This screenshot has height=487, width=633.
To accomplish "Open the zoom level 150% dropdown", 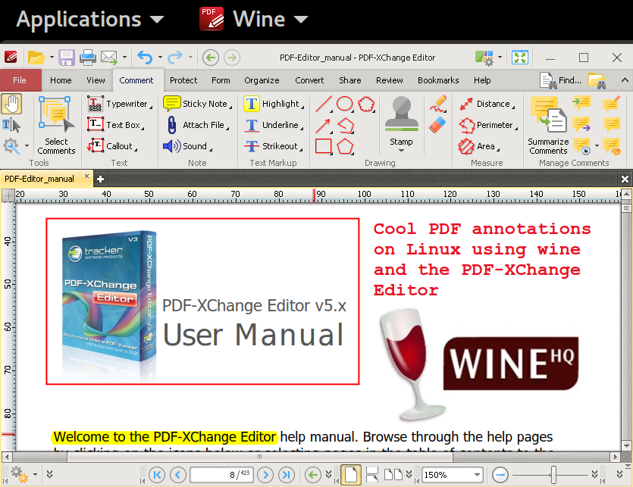I will tap(477, 474).
